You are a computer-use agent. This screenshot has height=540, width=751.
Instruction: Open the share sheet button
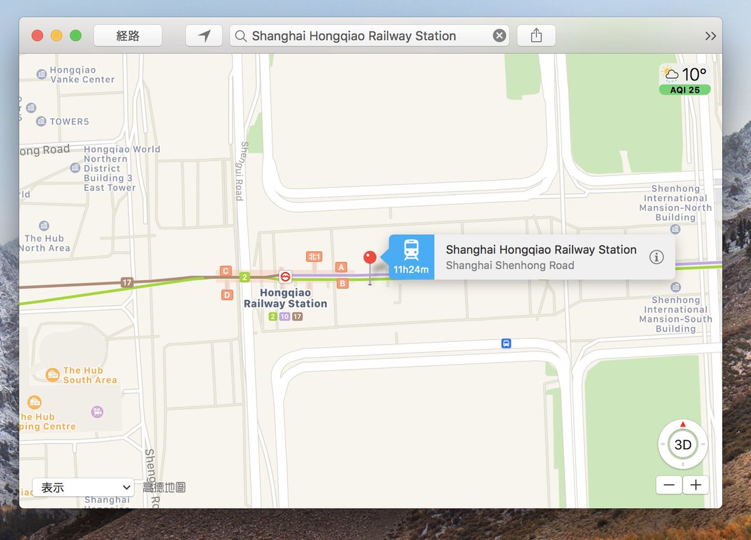pos(536,36)
